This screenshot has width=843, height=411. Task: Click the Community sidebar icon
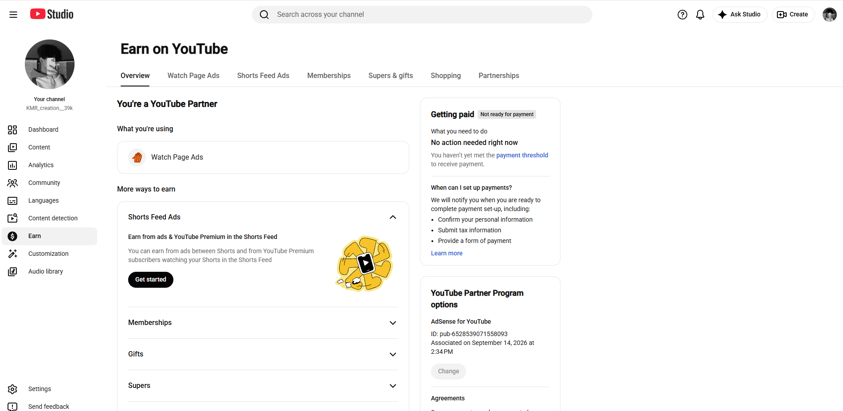point(12,183)
